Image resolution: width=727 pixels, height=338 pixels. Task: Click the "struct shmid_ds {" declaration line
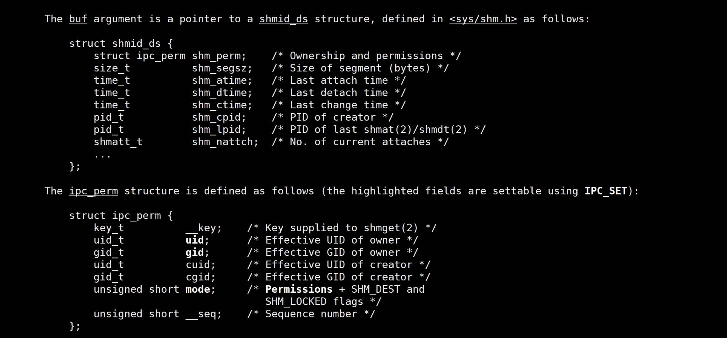click(121, 44)
